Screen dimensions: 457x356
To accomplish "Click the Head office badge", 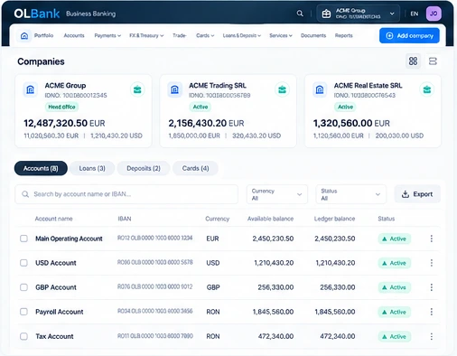I will [x=61, y=107].
